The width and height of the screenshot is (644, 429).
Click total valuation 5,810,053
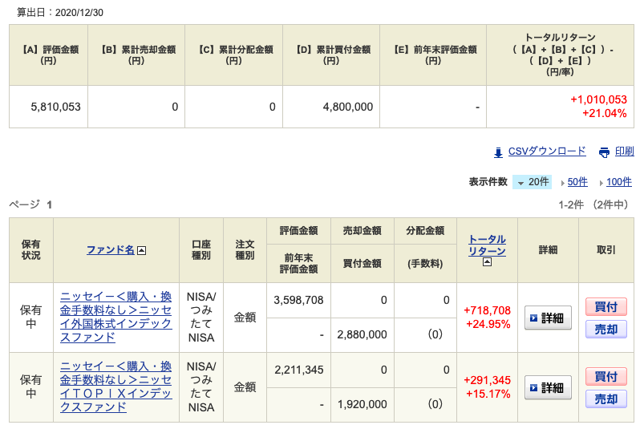click(x=55, y=107)
